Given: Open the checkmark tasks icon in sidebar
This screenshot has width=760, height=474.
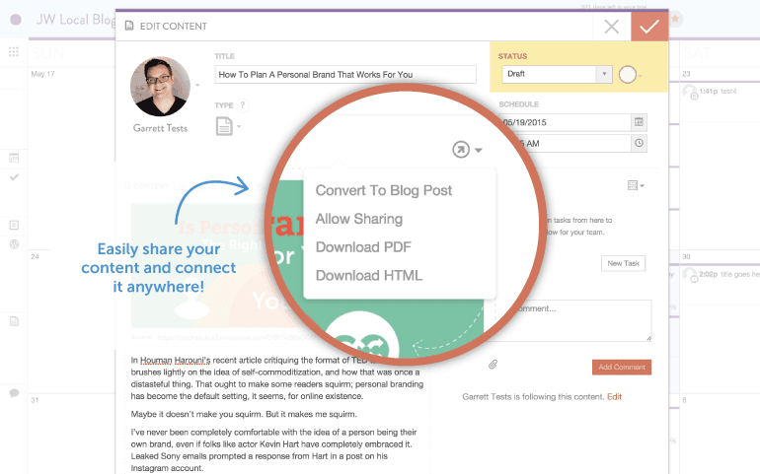Looking at the screenshot, I should click(x=14, y=177).
